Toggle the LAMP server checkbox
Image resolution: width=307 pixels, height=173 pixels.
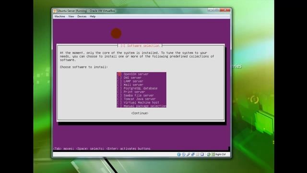(x=119, y=81)
